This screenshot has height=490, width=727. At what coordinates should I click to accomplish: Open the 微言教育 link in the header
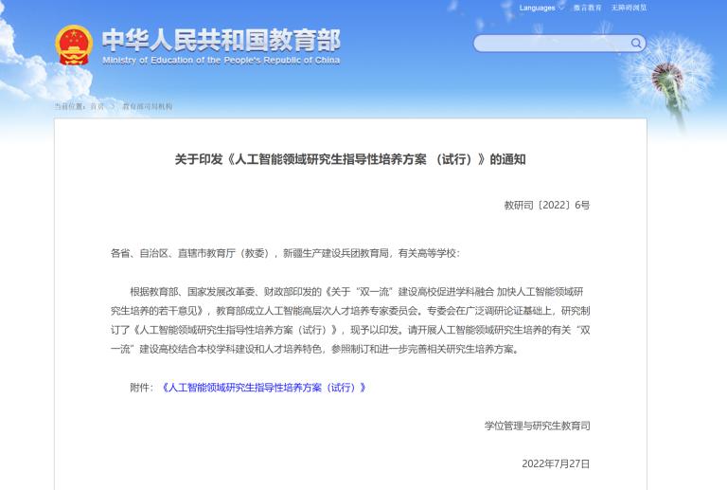tap(587, 8)
